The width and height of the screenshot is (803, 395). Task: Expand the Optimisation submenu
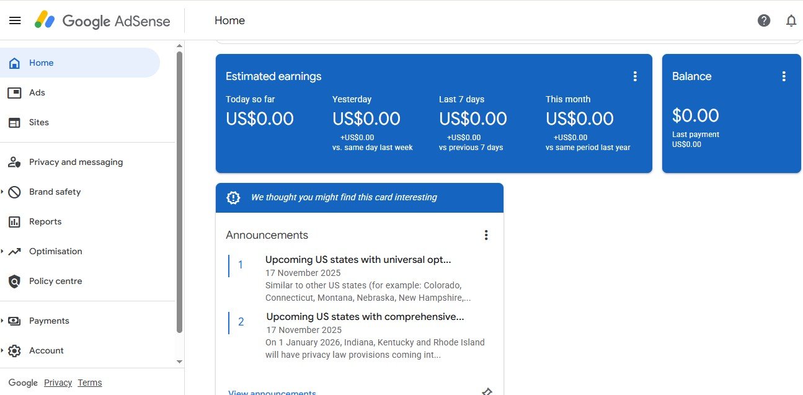point(2,251)
